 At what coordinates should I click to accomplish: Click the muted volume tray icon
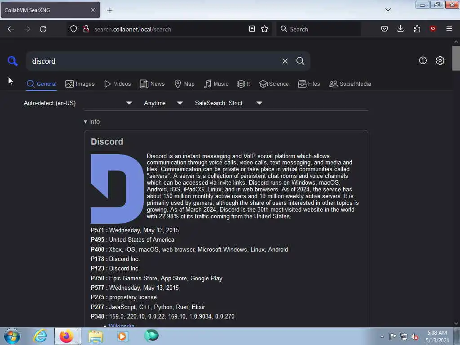coord(415,337)
